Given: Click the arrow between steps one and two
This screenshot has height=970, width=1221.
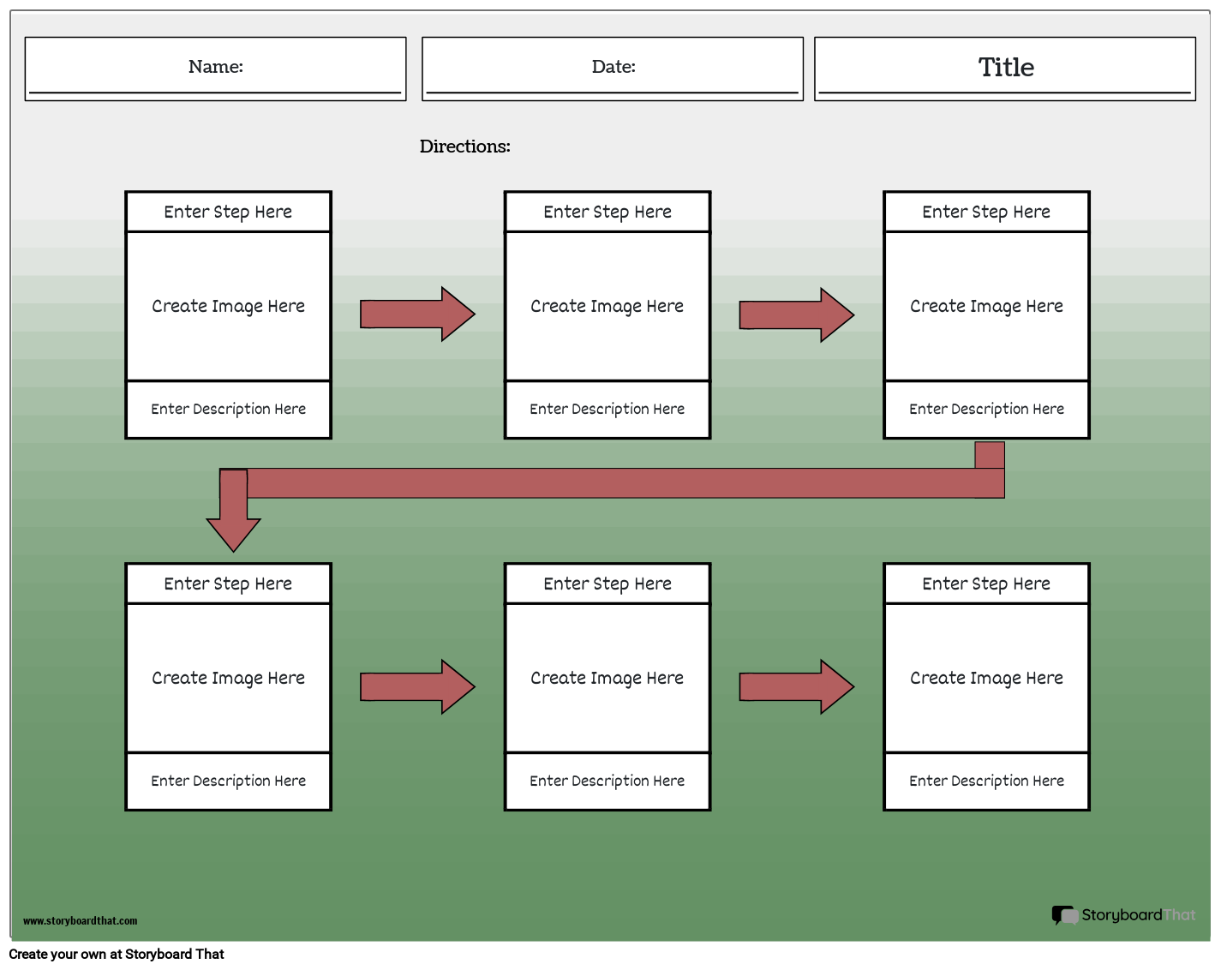Looking at the screenshot, I should pyautogui.click(x=417, y=314).
